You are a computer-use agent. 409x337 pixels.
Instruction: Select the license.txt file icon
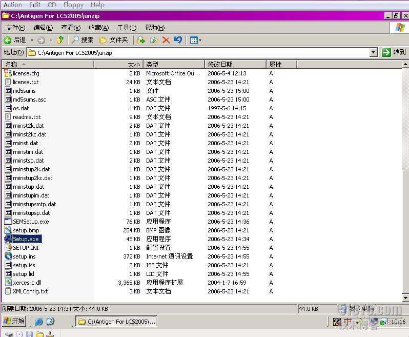[x=8, y=82]
